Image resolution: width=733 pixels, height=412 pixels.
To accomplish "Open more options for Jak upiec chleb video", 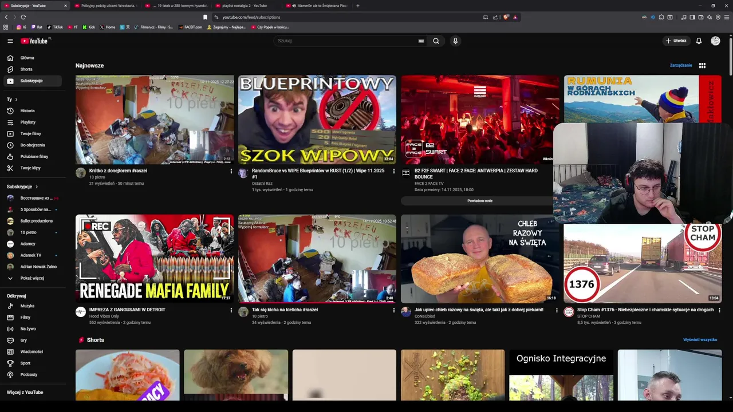I will coord(557,310).
